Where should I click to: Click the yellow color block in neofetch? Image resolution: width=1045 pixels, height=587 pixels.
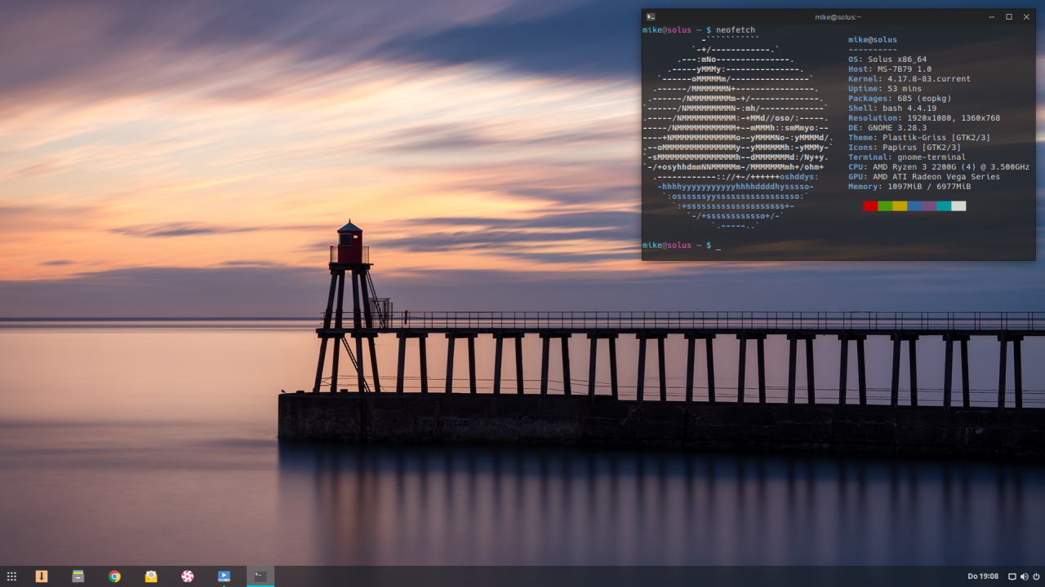[900, 206]
